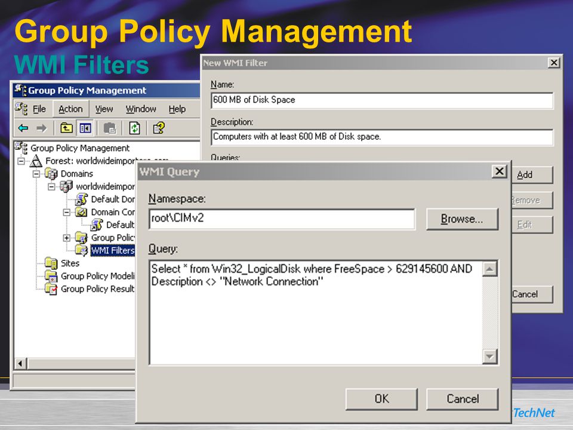Select the root Group Policy Management node

click(79, 148)
